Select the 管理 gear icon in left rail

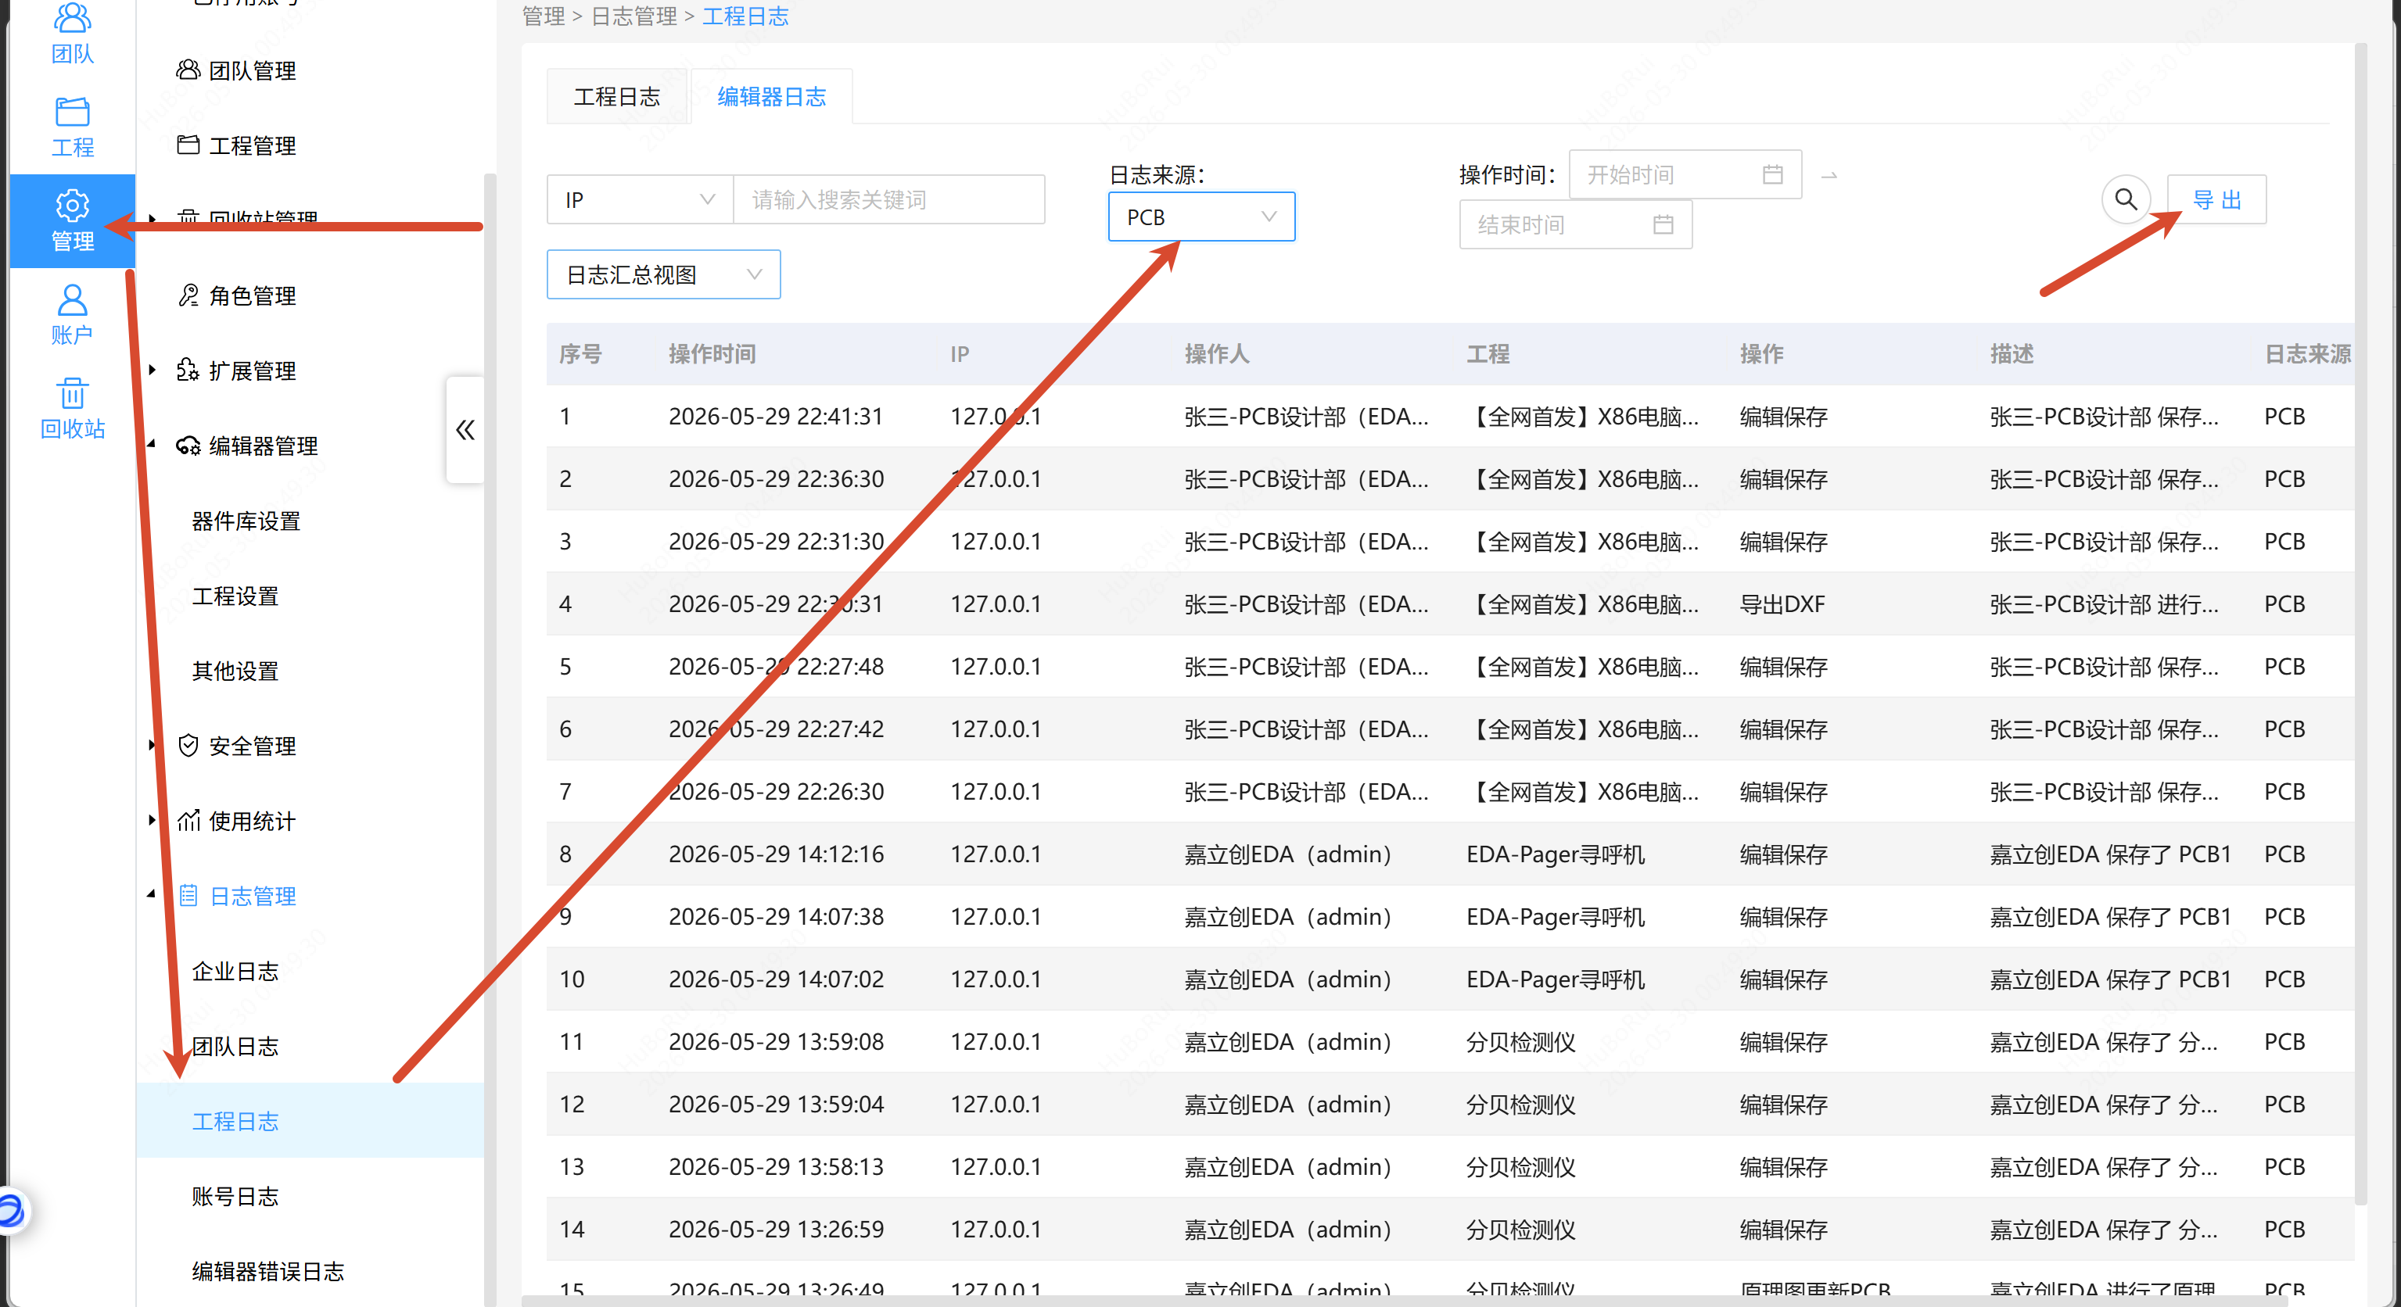[x=72, y=205]
